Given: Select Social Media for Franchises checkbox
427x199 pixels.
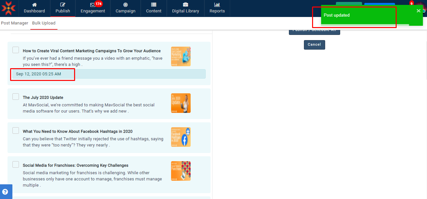Looking at the screenshot, I should [16, 164].
